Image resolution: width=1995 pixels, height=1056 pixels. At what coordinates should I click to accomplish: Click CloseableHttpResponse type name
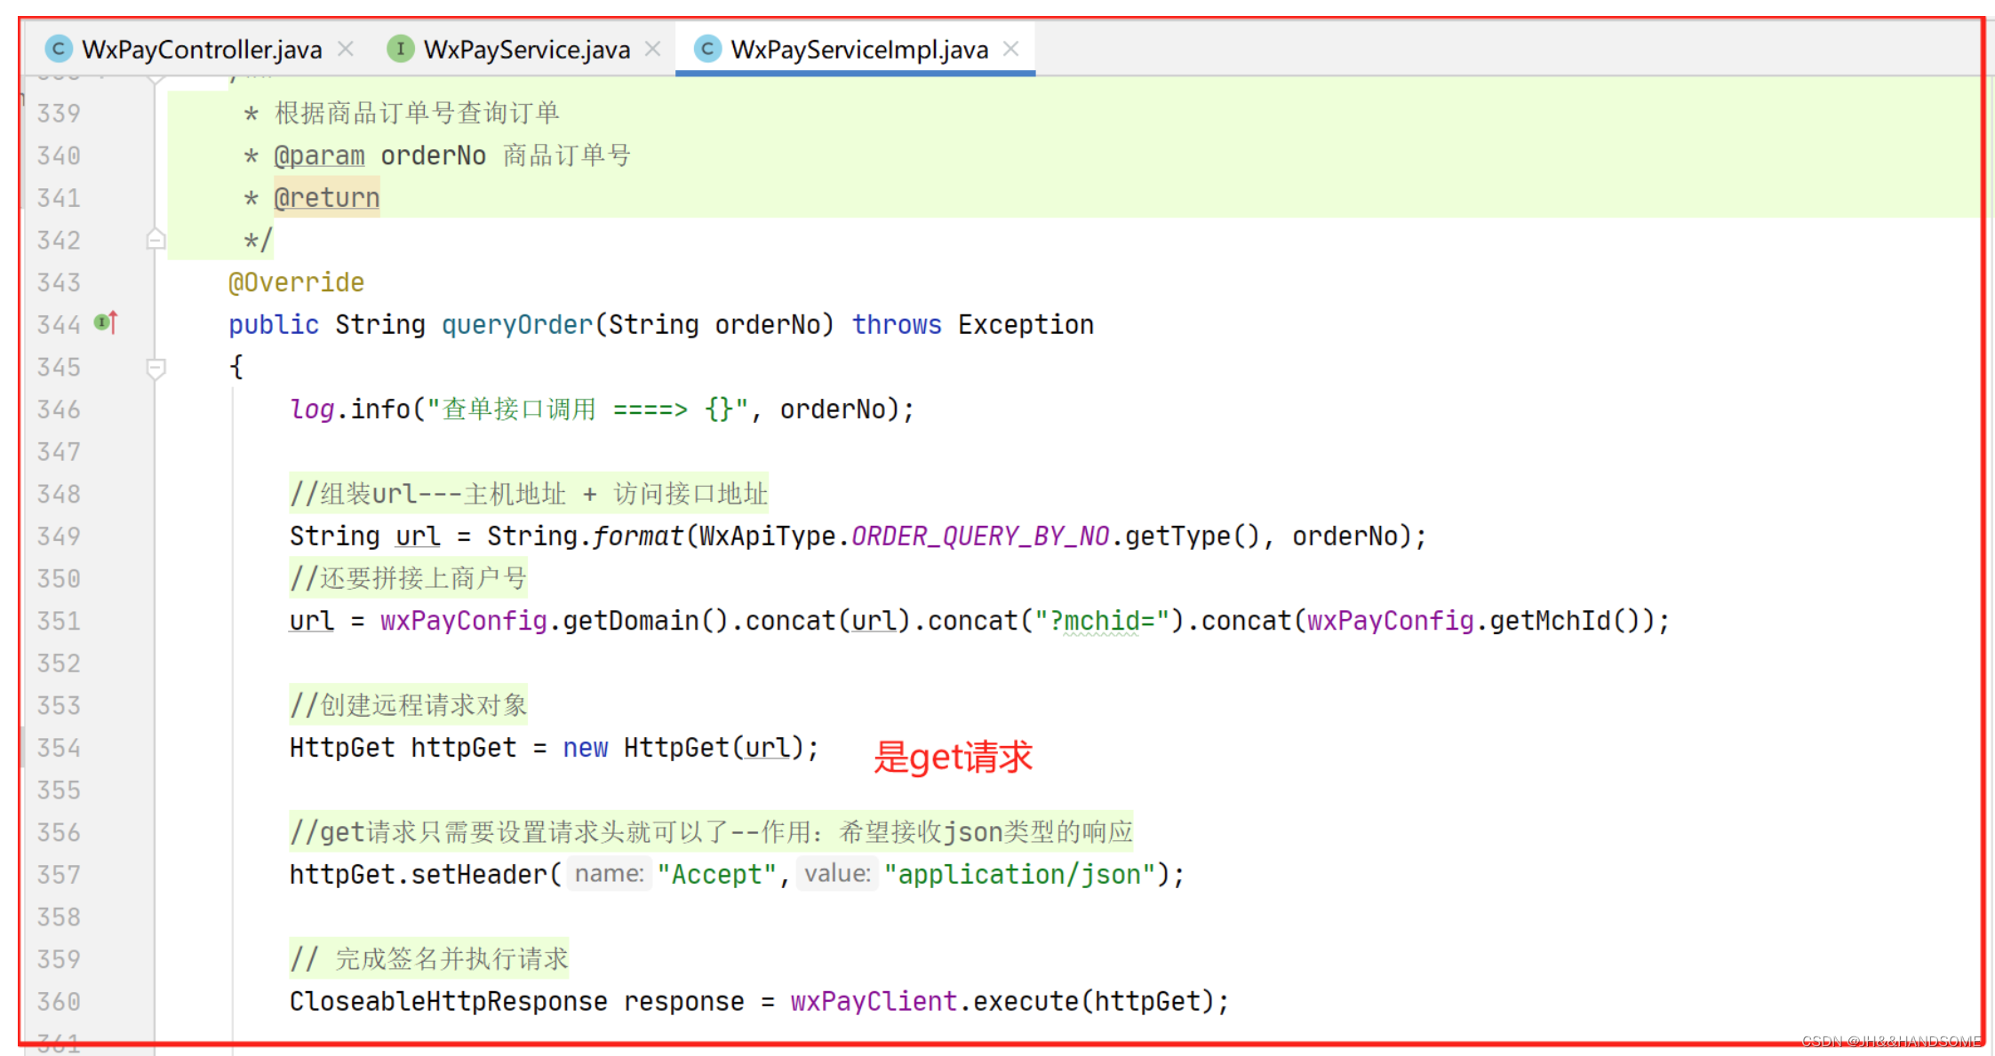449,1002
